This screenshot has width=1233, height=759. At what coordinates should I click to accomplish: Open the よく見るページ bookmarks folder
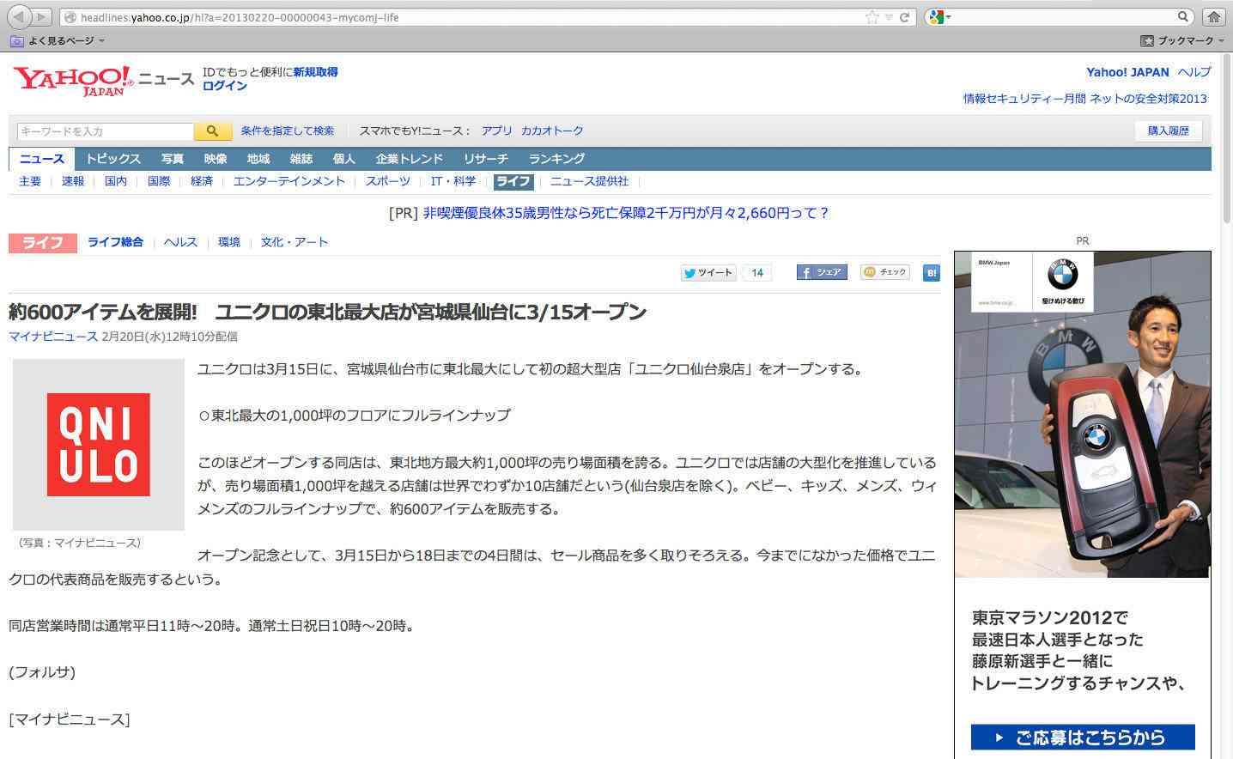[58, 40]
